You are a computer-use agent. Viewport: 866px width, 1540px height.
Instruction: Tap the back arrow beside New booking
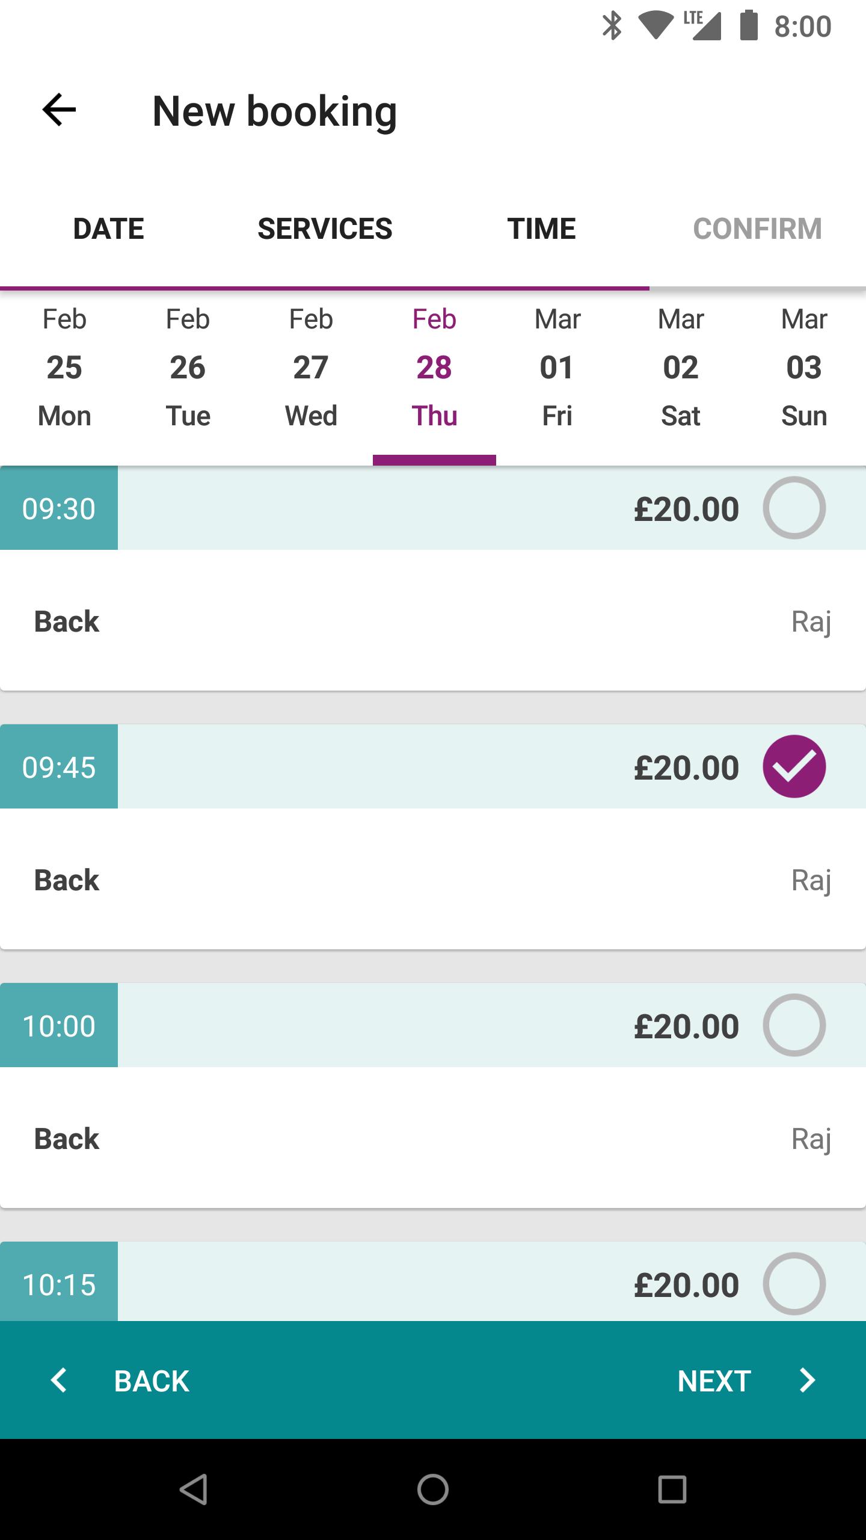click(x=59, y=110)
